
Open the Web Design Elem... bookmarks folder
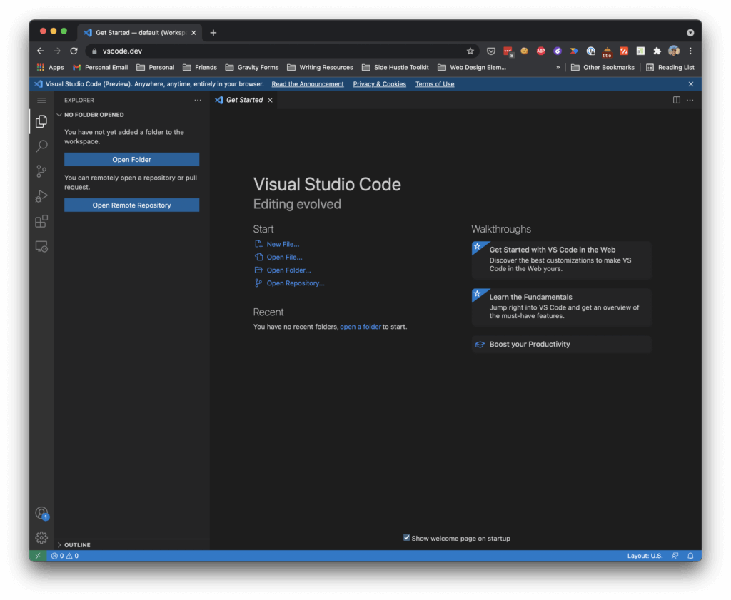tap(472, 68)
